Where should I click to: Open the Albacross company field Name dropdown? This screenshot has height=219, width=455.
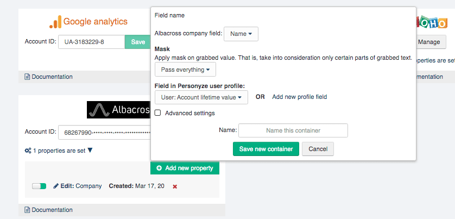click(x=241, y=34)
